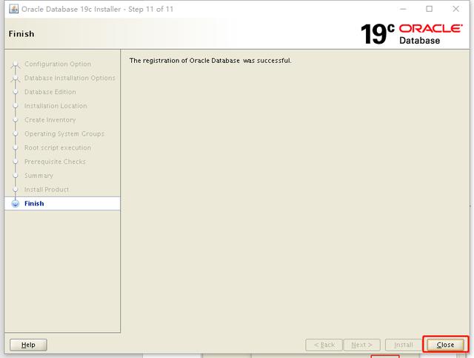Select the Summary step
Viewport: 474px width, 358px height.
[x=39, y=176]
